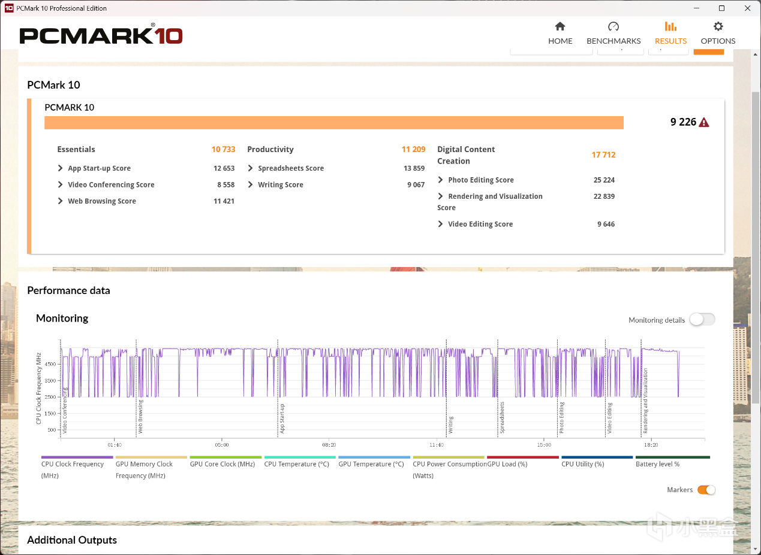The image size is (761, 555).
Task: Toggle GPU Load legend series
Action: [523, 462]
